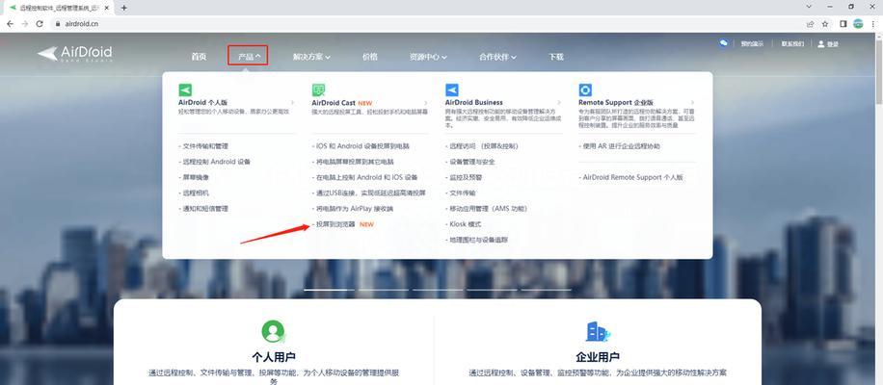Click the browser forward arrow
Screen dimensions: 883x385
pos(24,24)
